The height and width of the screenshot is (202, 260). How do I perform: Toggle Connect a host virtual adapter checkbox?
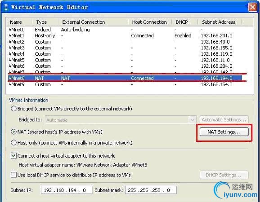13,156
